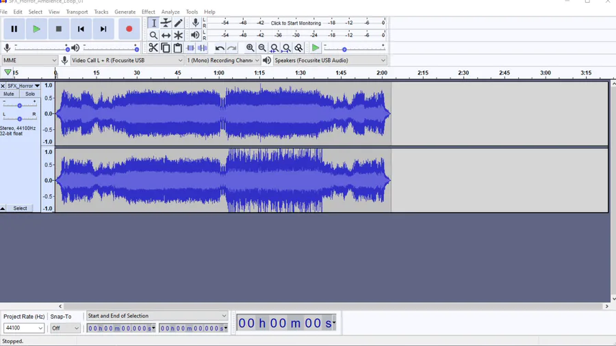This screenshot has height=346, width=616.
Task: Click the Fit Project to Width icon
Action: 286,48
